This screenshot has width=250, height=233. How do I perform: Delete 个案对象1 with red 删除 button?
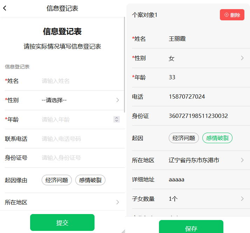(232, 15)
